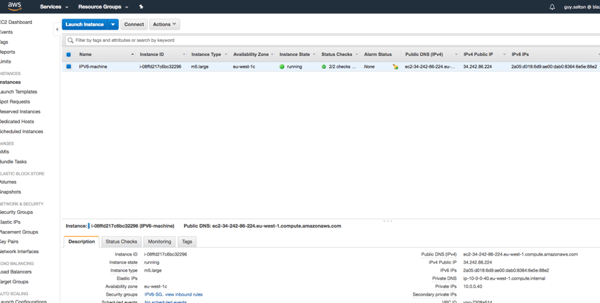Screen dimensions: 600x303
Task: Open Target Groups in sidebar
Action: click(14, 282)
